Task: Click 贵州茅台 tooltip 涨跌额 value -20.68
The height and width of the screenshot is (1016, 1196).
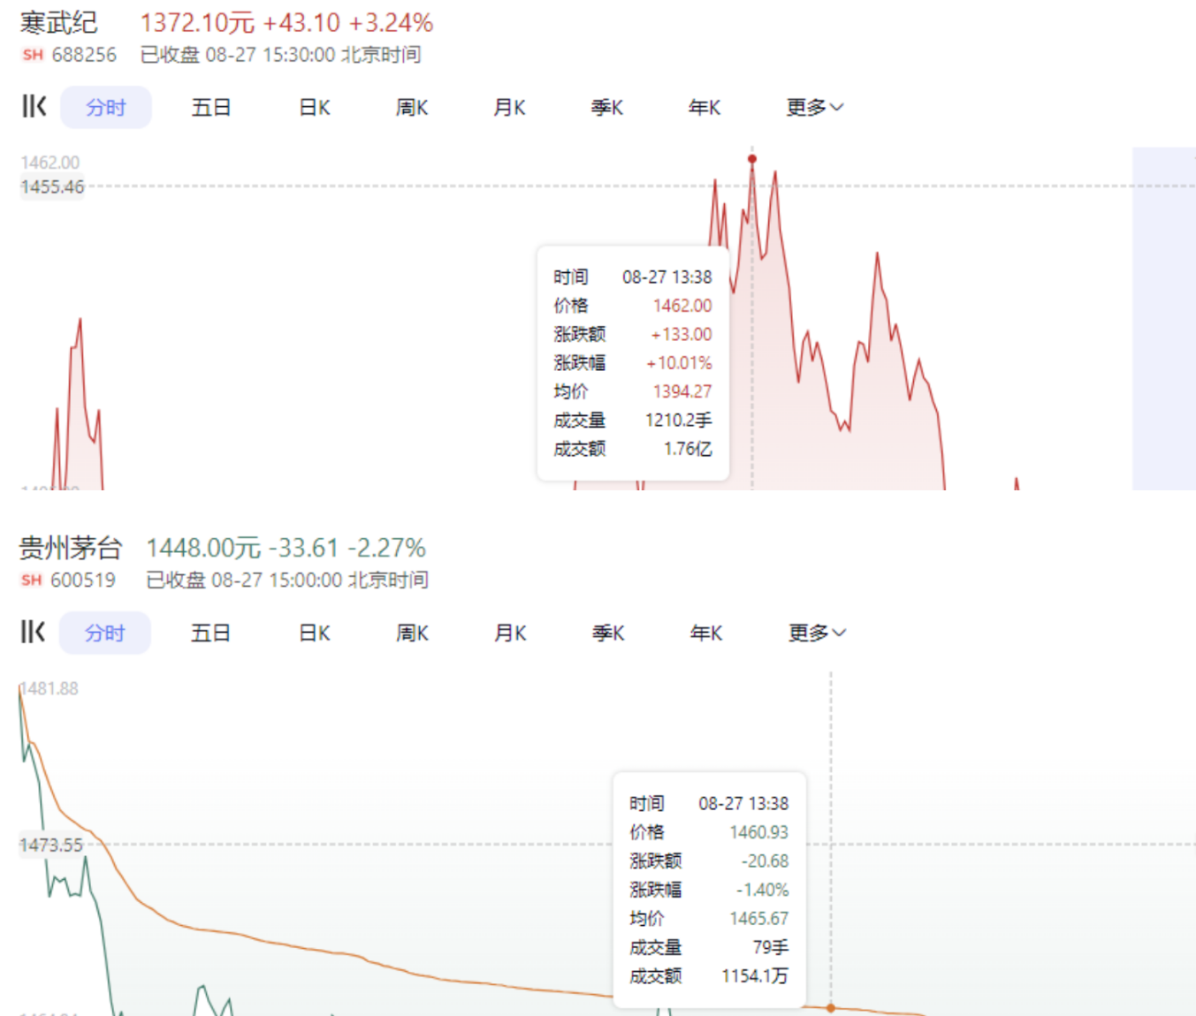Action: pyautogui.click(x=765, y=861)
